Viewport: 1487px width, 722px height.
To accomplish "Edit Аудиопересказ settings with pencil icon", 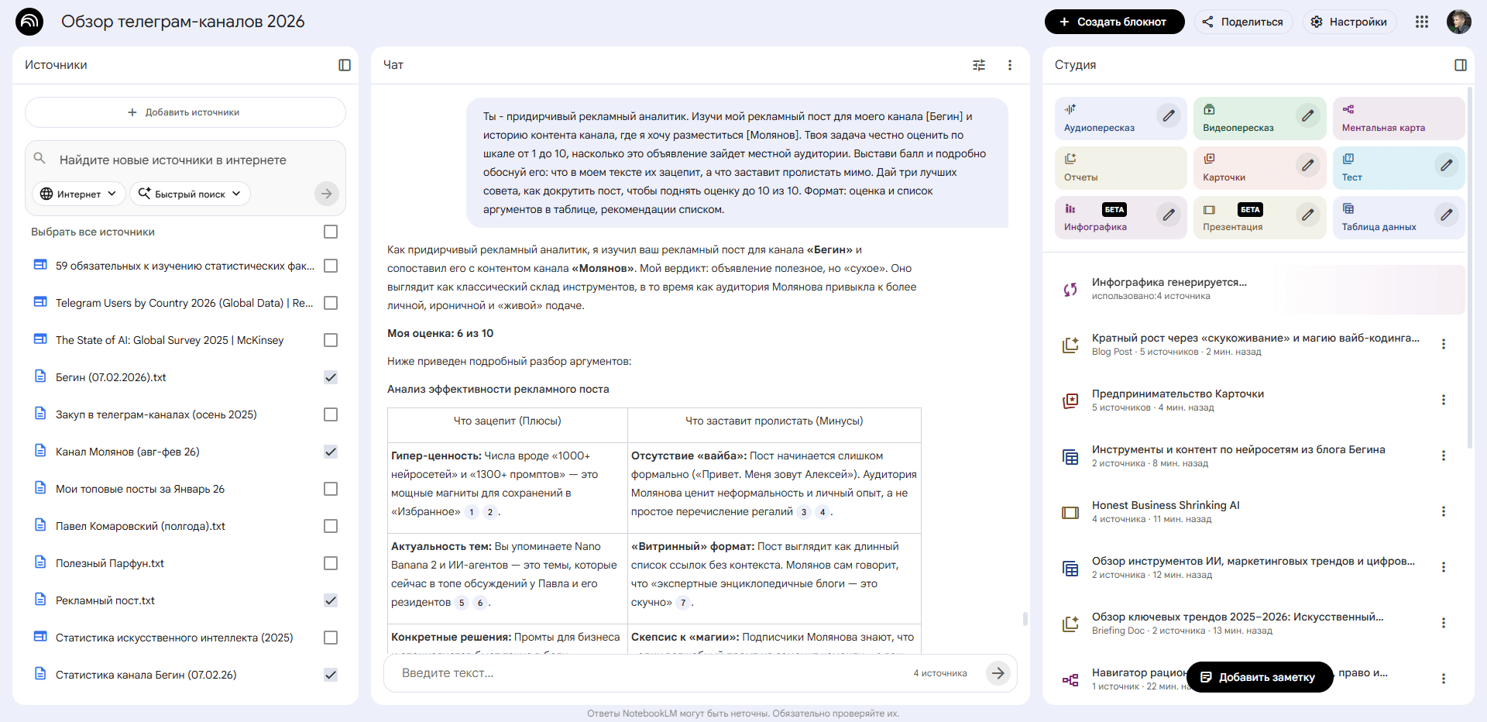I will coord(1168,116).
